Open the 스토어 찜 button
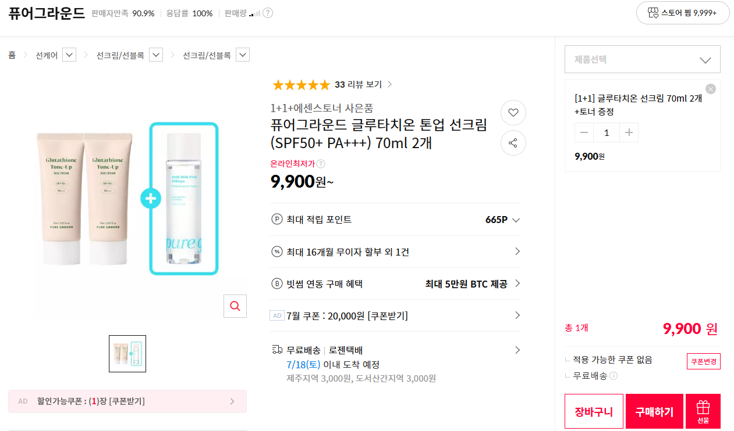The image size is (734, 431). [x=683, y=12]
